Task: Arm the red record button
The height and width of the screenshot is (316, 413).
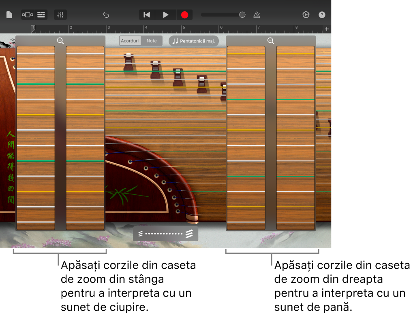Action: [x=184, y=15]
